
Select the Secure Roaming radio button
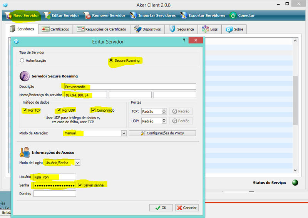coord(111,60)
